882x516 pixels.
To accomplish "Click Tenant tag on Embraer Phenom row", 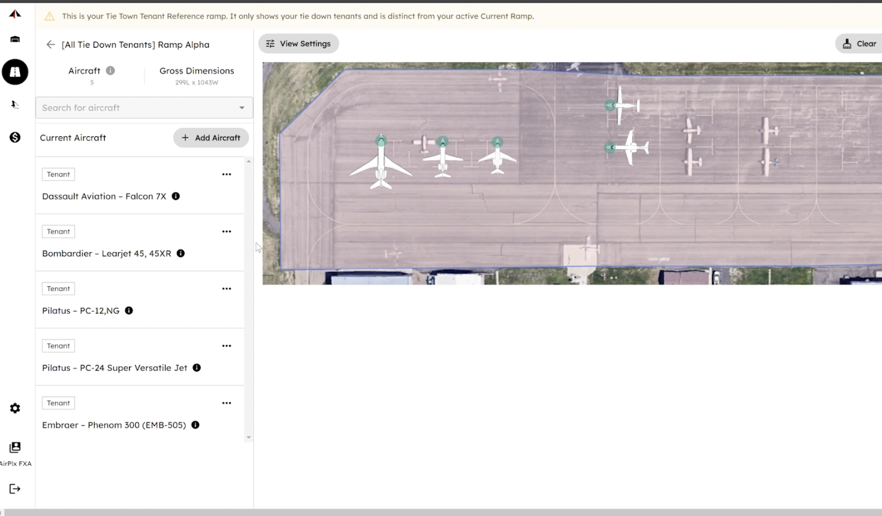I will pos(59,403).
